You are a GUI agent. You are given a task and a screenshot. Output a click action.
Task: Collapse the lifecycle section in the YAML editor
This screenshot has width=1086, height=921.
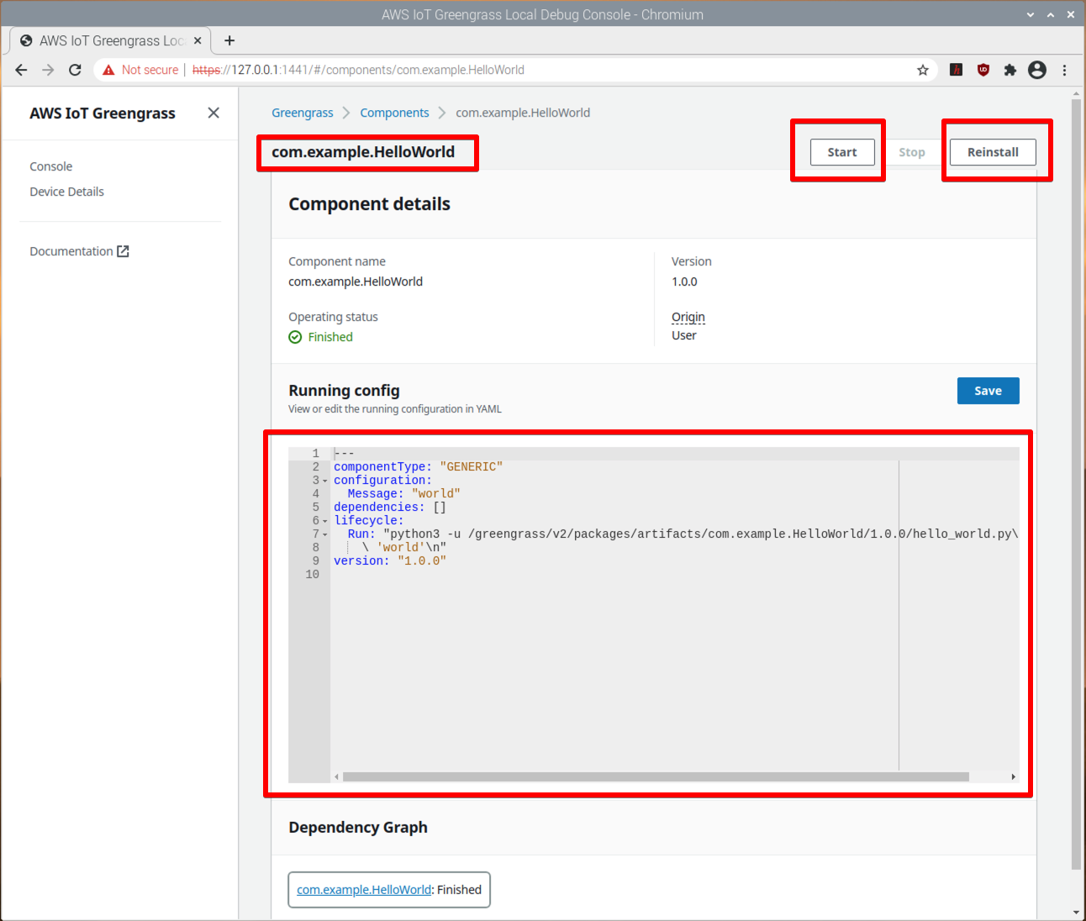pos(324,520)
